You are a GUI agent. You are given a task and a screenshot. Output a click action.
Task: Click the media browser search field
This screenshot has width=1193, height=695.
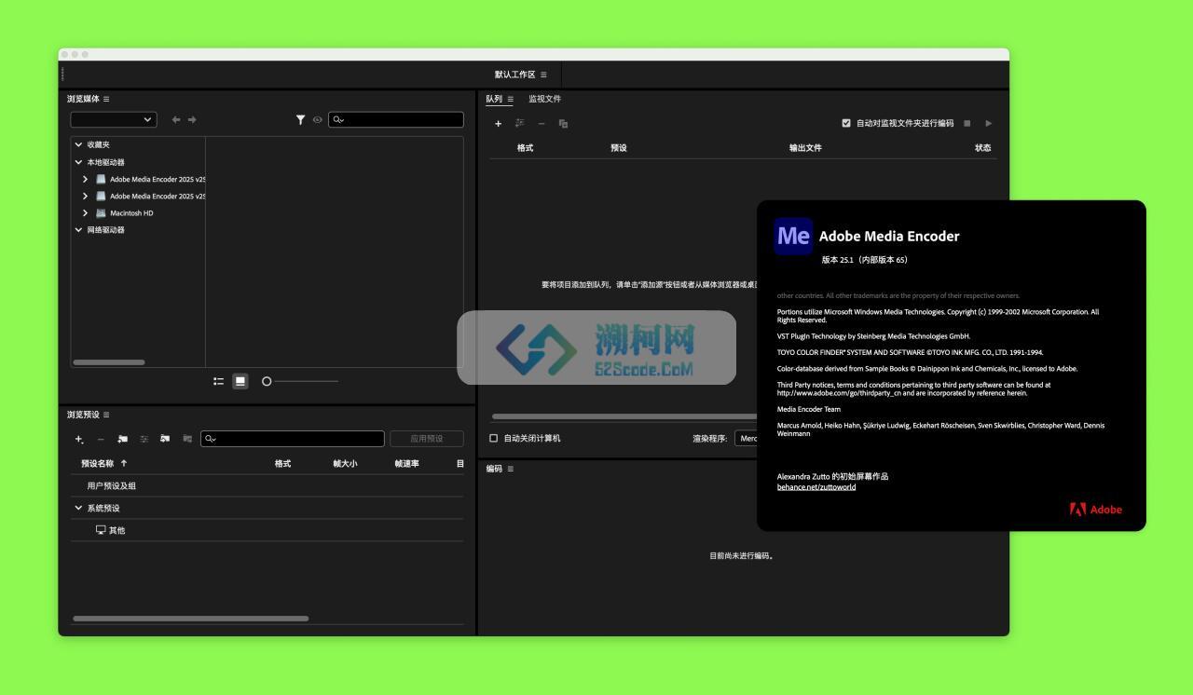[x=396, y=119]
